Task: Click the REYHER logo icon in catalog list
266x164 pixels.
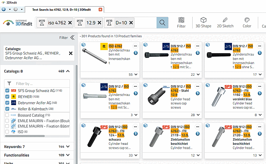Action: coord(13,97)
